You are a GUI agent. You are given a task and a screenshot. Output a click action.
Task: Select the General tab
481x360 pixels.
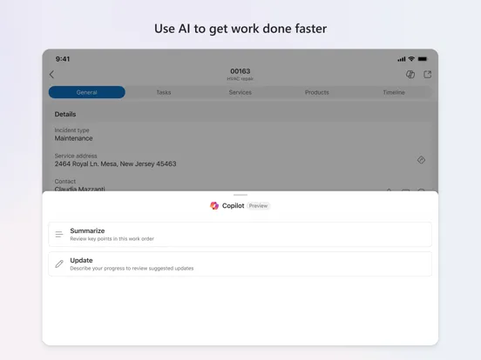click(87, 92)
